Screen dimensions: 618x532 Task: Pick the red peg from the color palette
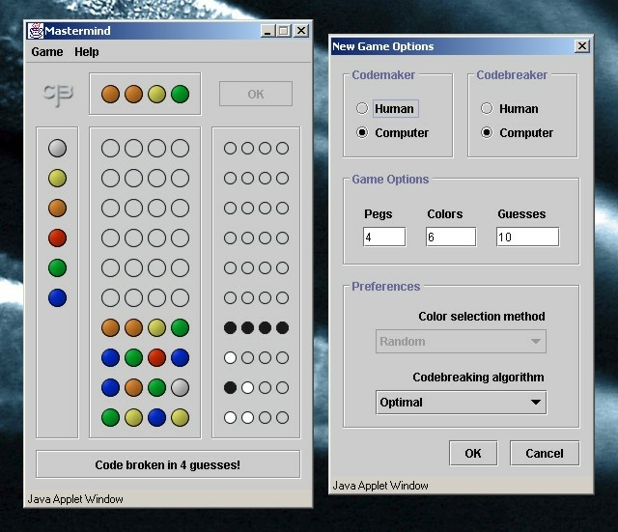coord(57,238)
